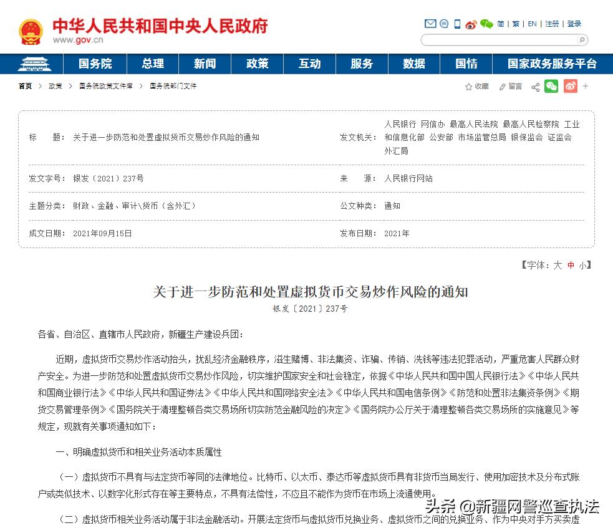The width and height of the screenshot is (613, 528).
Task: Share the article to Weibo red icon
Action: tap(570, 87)
